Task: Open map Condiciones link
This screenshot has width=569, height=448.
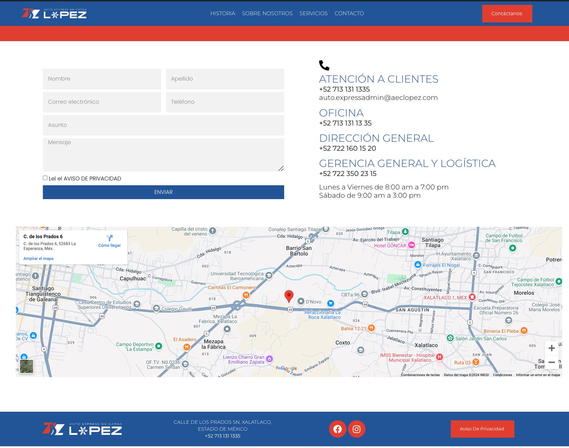Action: click(502, 375)
